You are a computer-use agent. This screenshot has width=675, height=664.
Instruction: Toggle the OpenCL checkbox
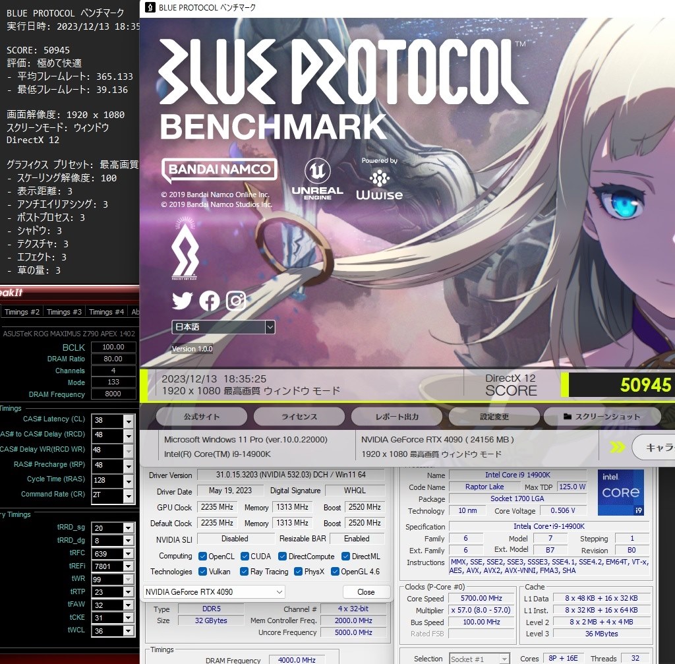pyautogui.click(x=202, y=557)
